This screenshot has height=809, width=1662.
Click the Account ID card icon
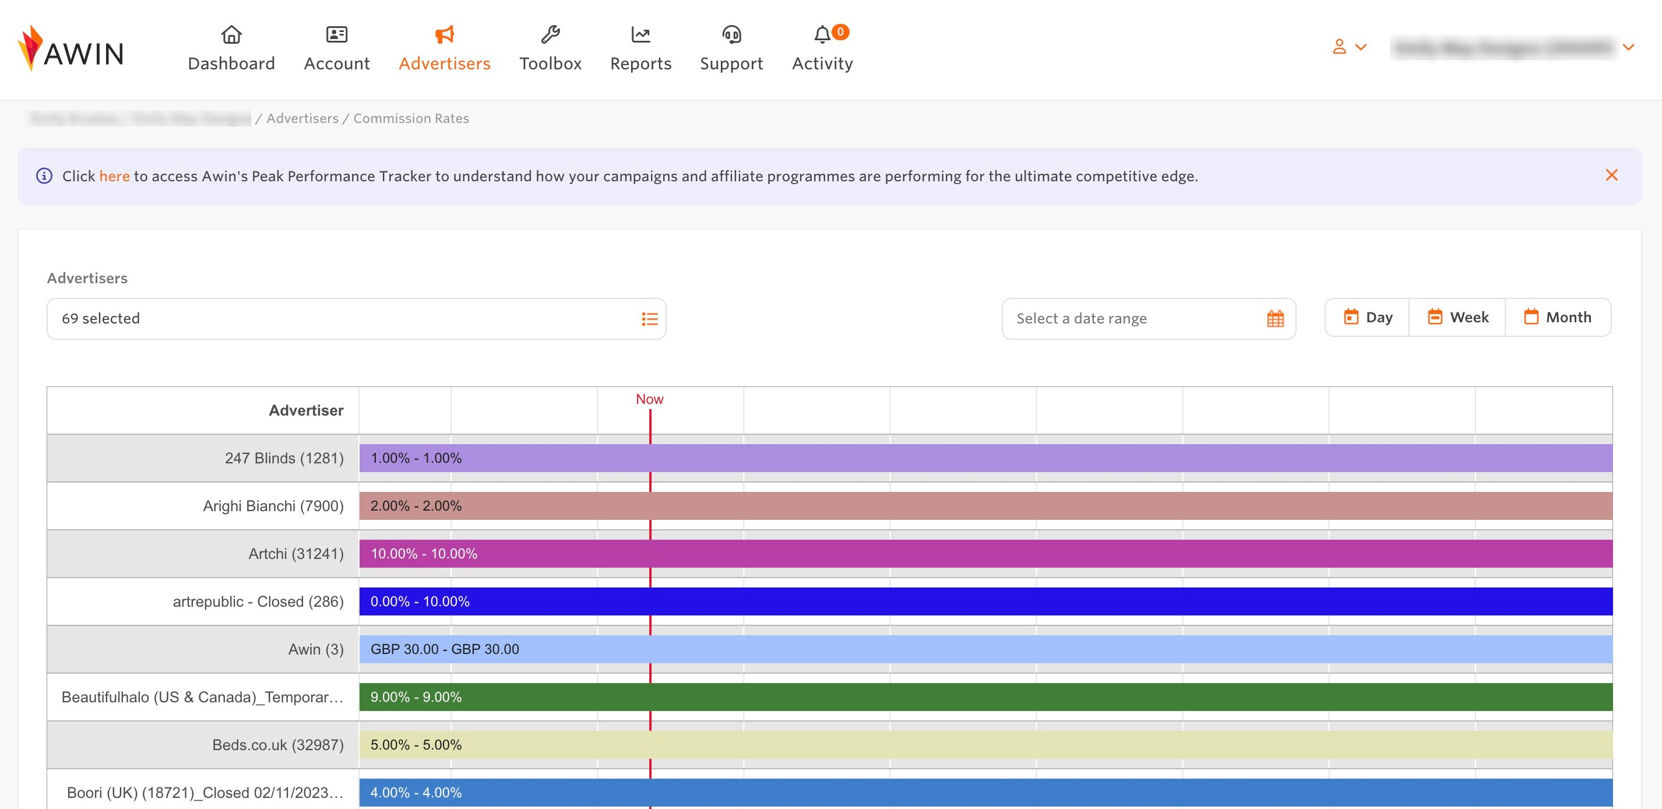(337, 34)
